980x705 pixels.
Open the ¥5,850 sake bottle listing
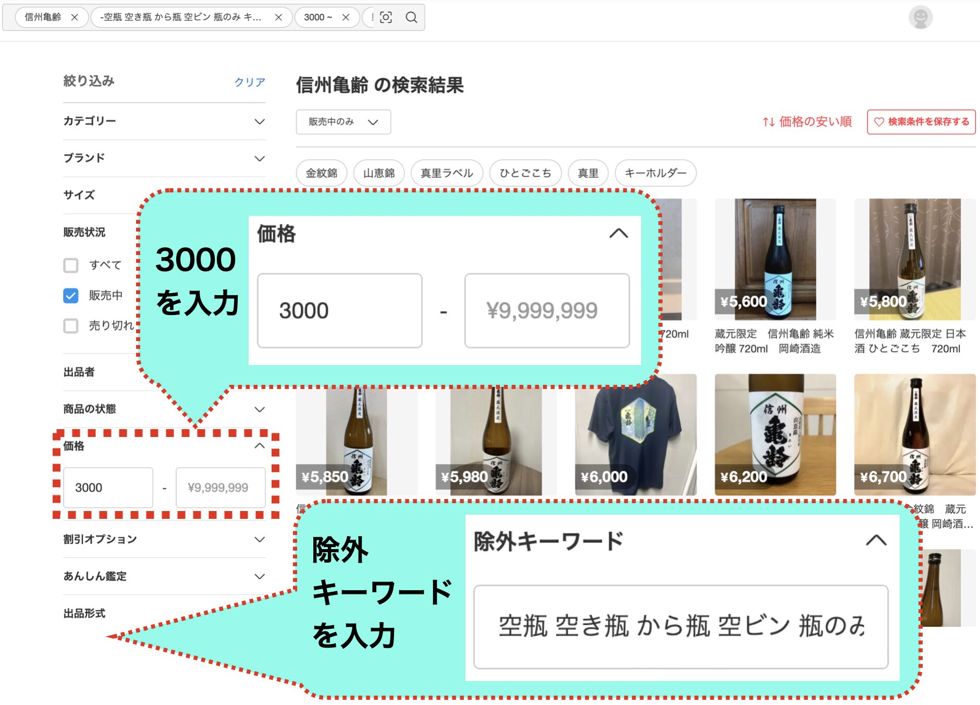tap(357, 442)
